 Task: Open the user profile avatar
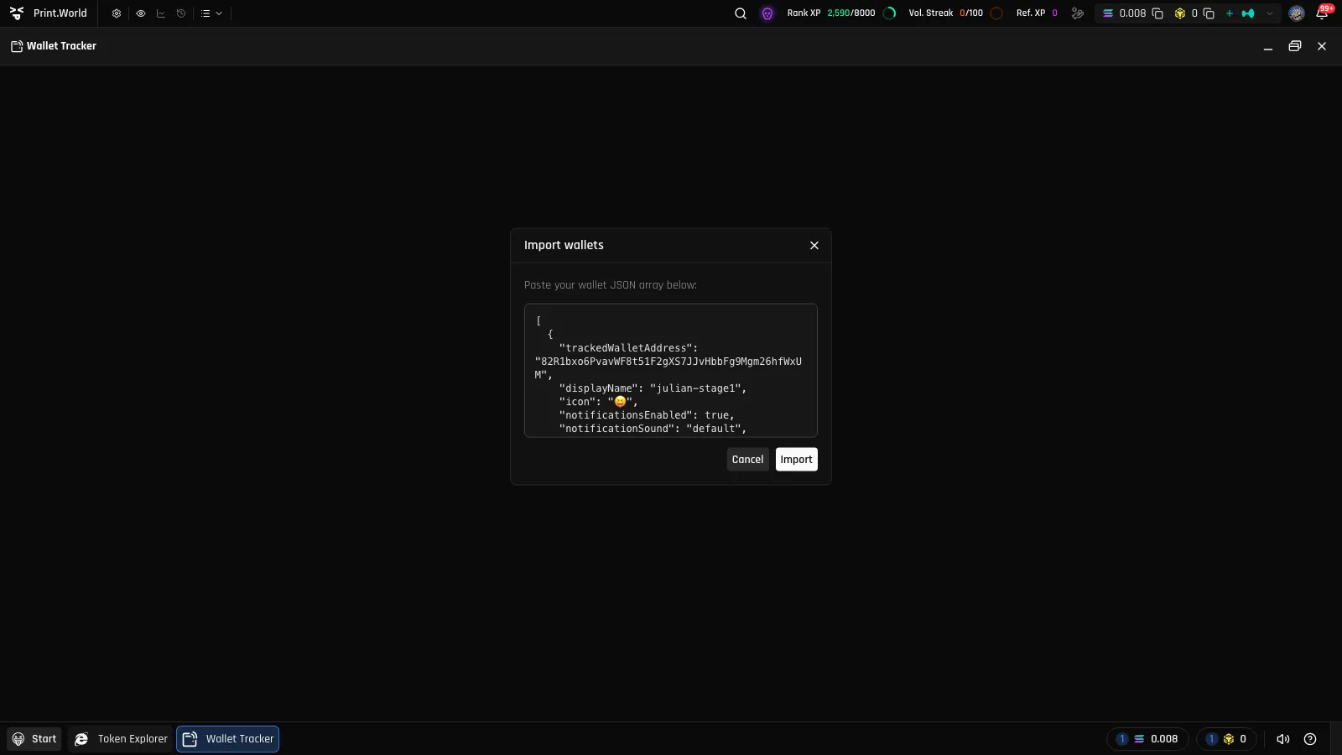(1297, 13)
